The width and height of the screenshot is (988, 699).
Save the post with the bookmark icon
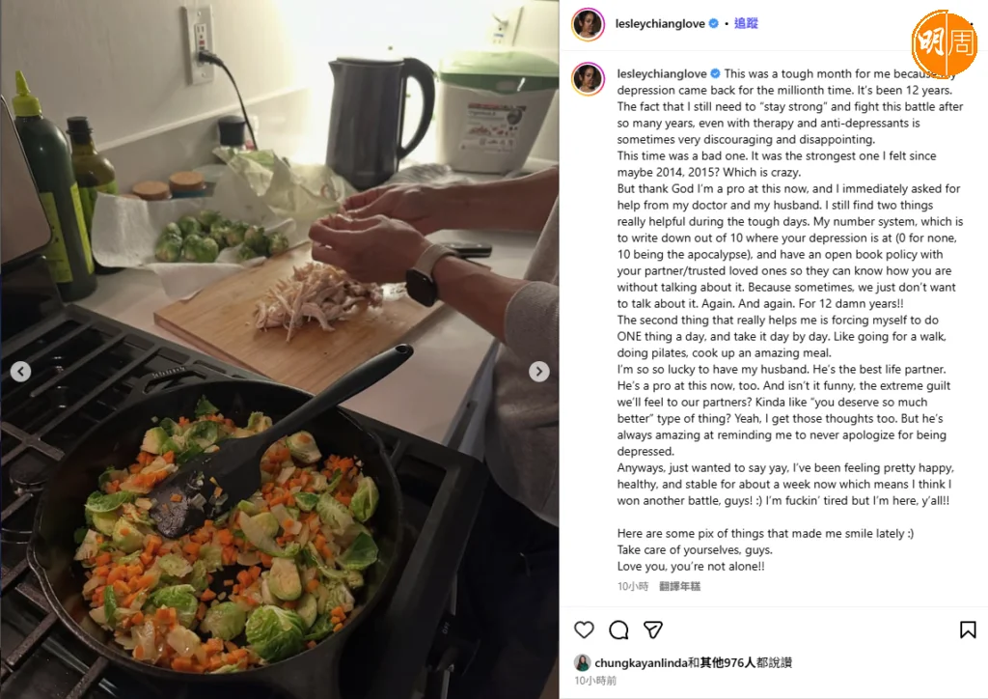(x=968, y=629)
